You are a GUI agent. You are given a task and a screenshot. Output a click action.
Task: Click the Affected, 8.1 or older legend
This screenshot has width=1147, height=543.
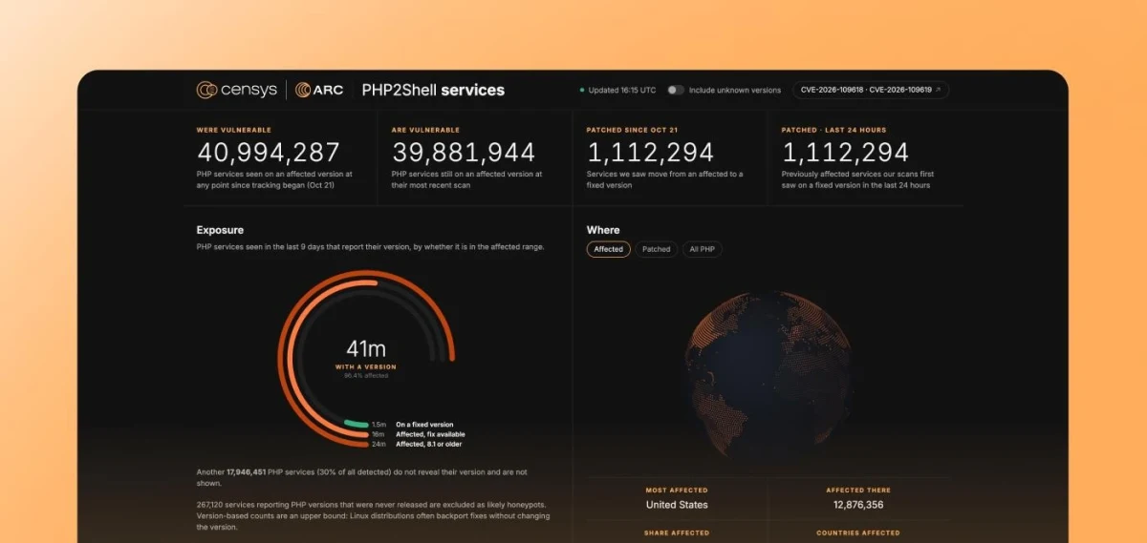click(417, 444)
